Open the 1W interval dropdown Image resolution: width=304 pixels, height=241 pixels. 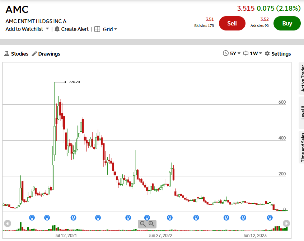pos(256,53)
